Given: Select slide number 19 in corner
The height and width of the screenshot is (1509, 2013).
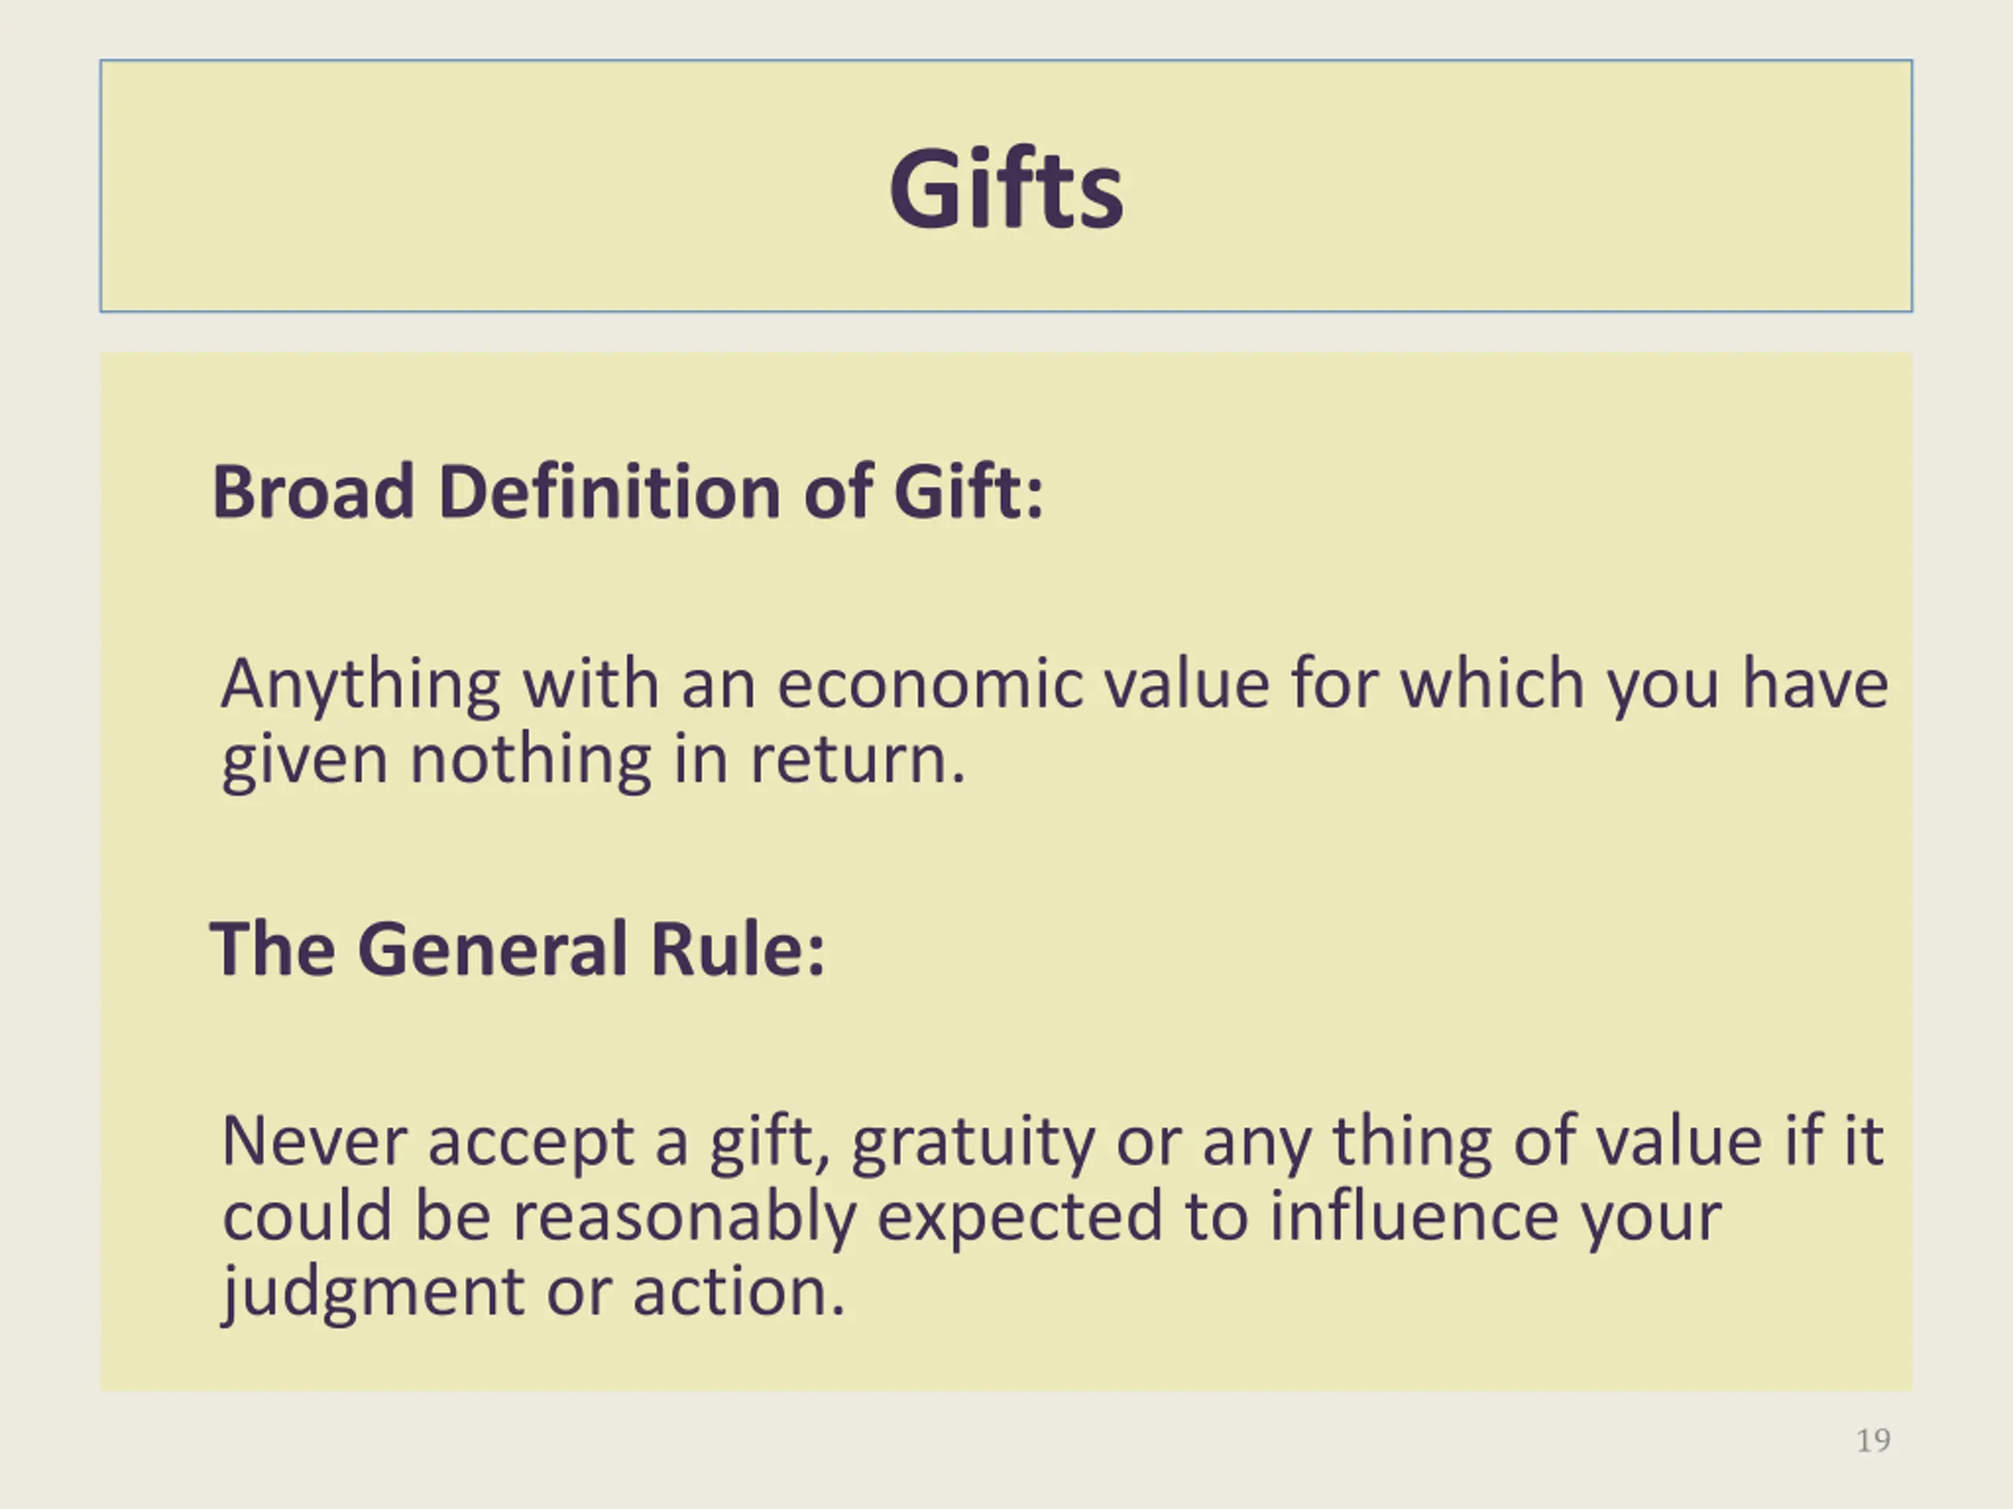Looking at the screenshot, I should click(x=1874, y=1441).
